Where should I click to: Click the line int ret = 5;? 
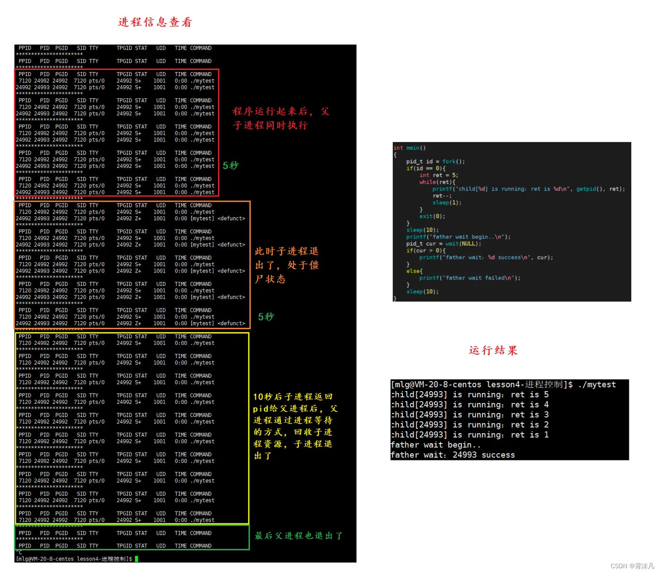[439, 175]
